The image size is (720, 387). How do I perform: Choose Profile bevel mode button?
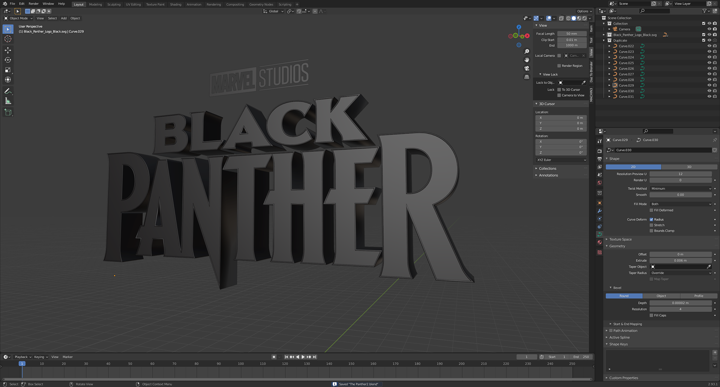pos(699,296)
